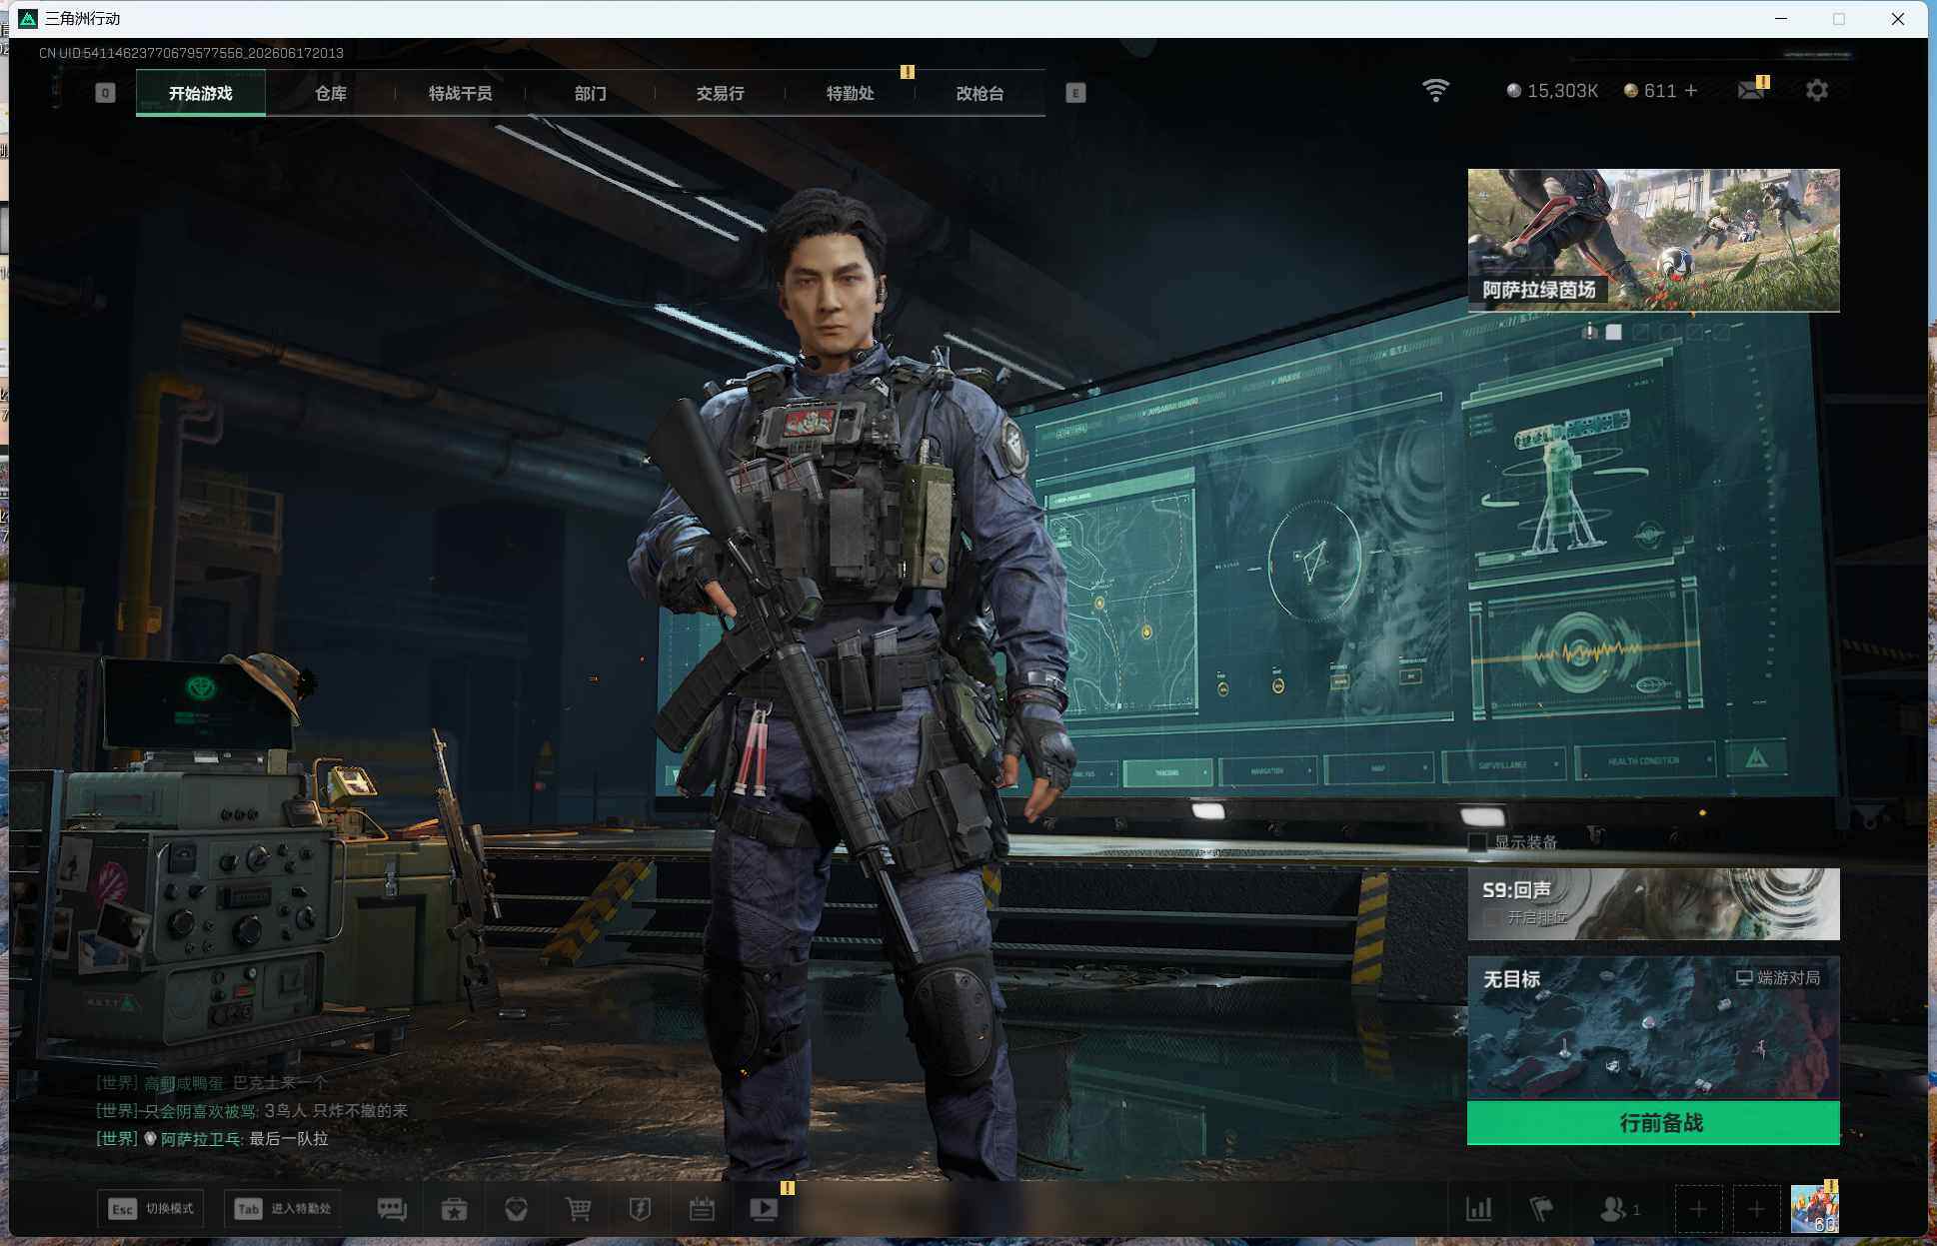This screenshot has width=1937, height=1246.
Task: Switch to the 特勤处 tab
Action: click(851, 93)
